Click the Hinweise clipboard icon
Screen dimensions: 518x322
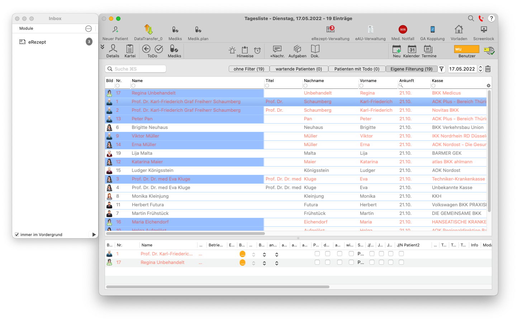[245, 50]
